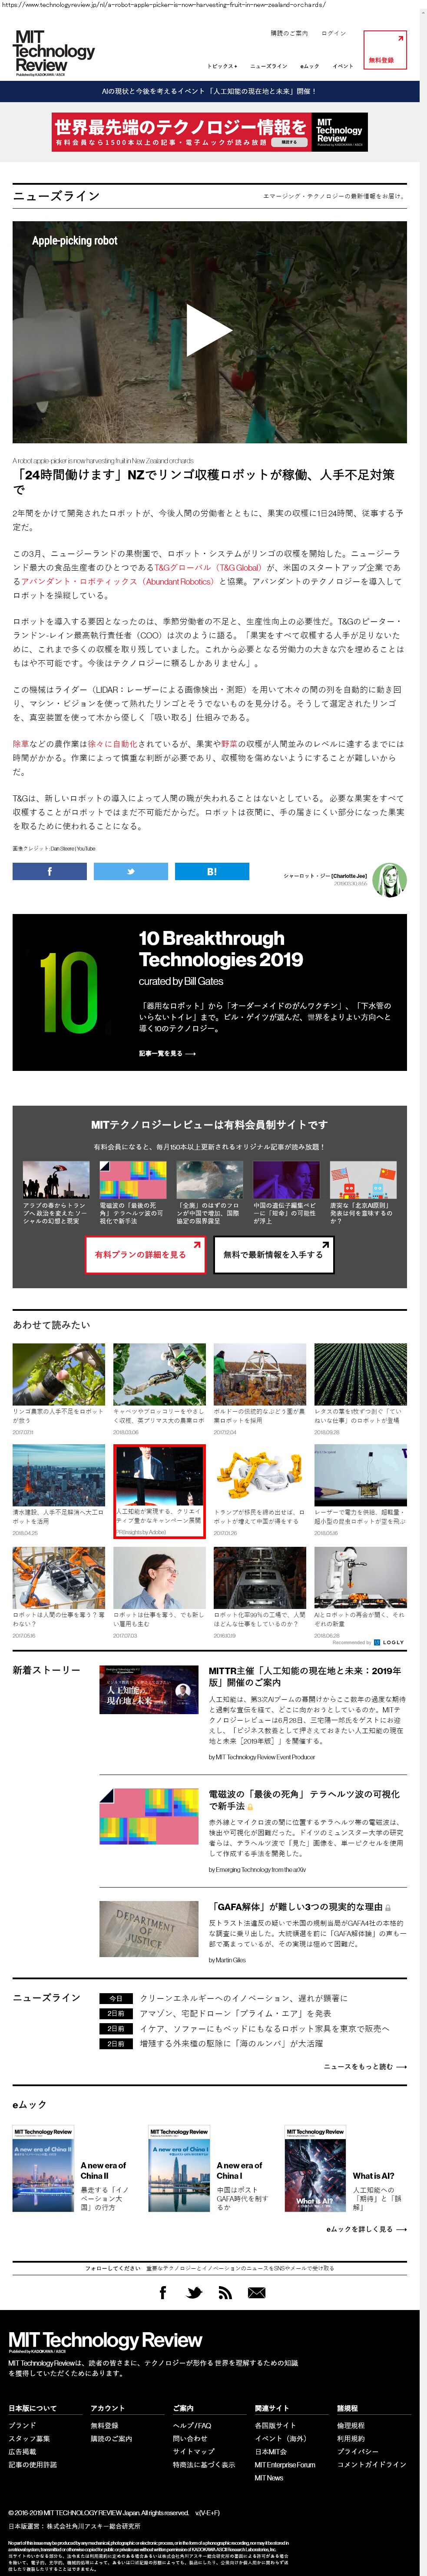Open the ニューズライン nav item
Viewport: 427px width, 2576px height.
268,66
